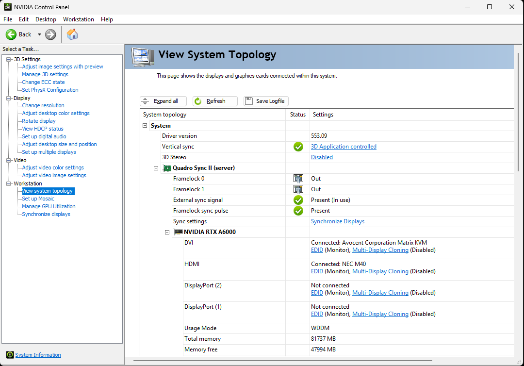Open the Desktop menu
Viewport: 524px width, 366px height.
pyautogui.click(x=46, y=19)
